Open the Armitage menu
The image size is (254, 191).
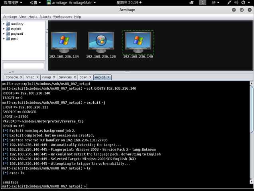click(10, 17)
